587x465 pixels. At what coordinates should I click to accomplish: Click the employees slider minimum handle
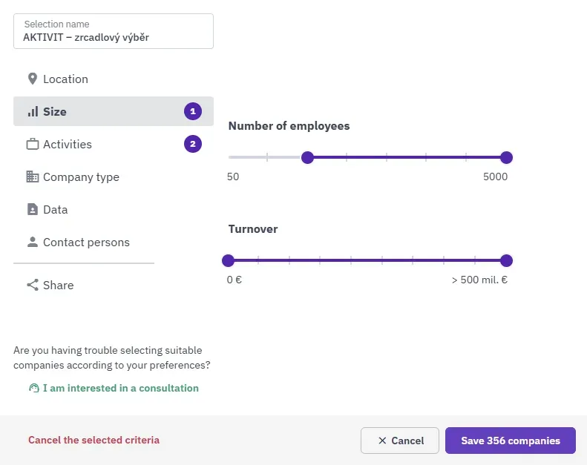(307, 157)
